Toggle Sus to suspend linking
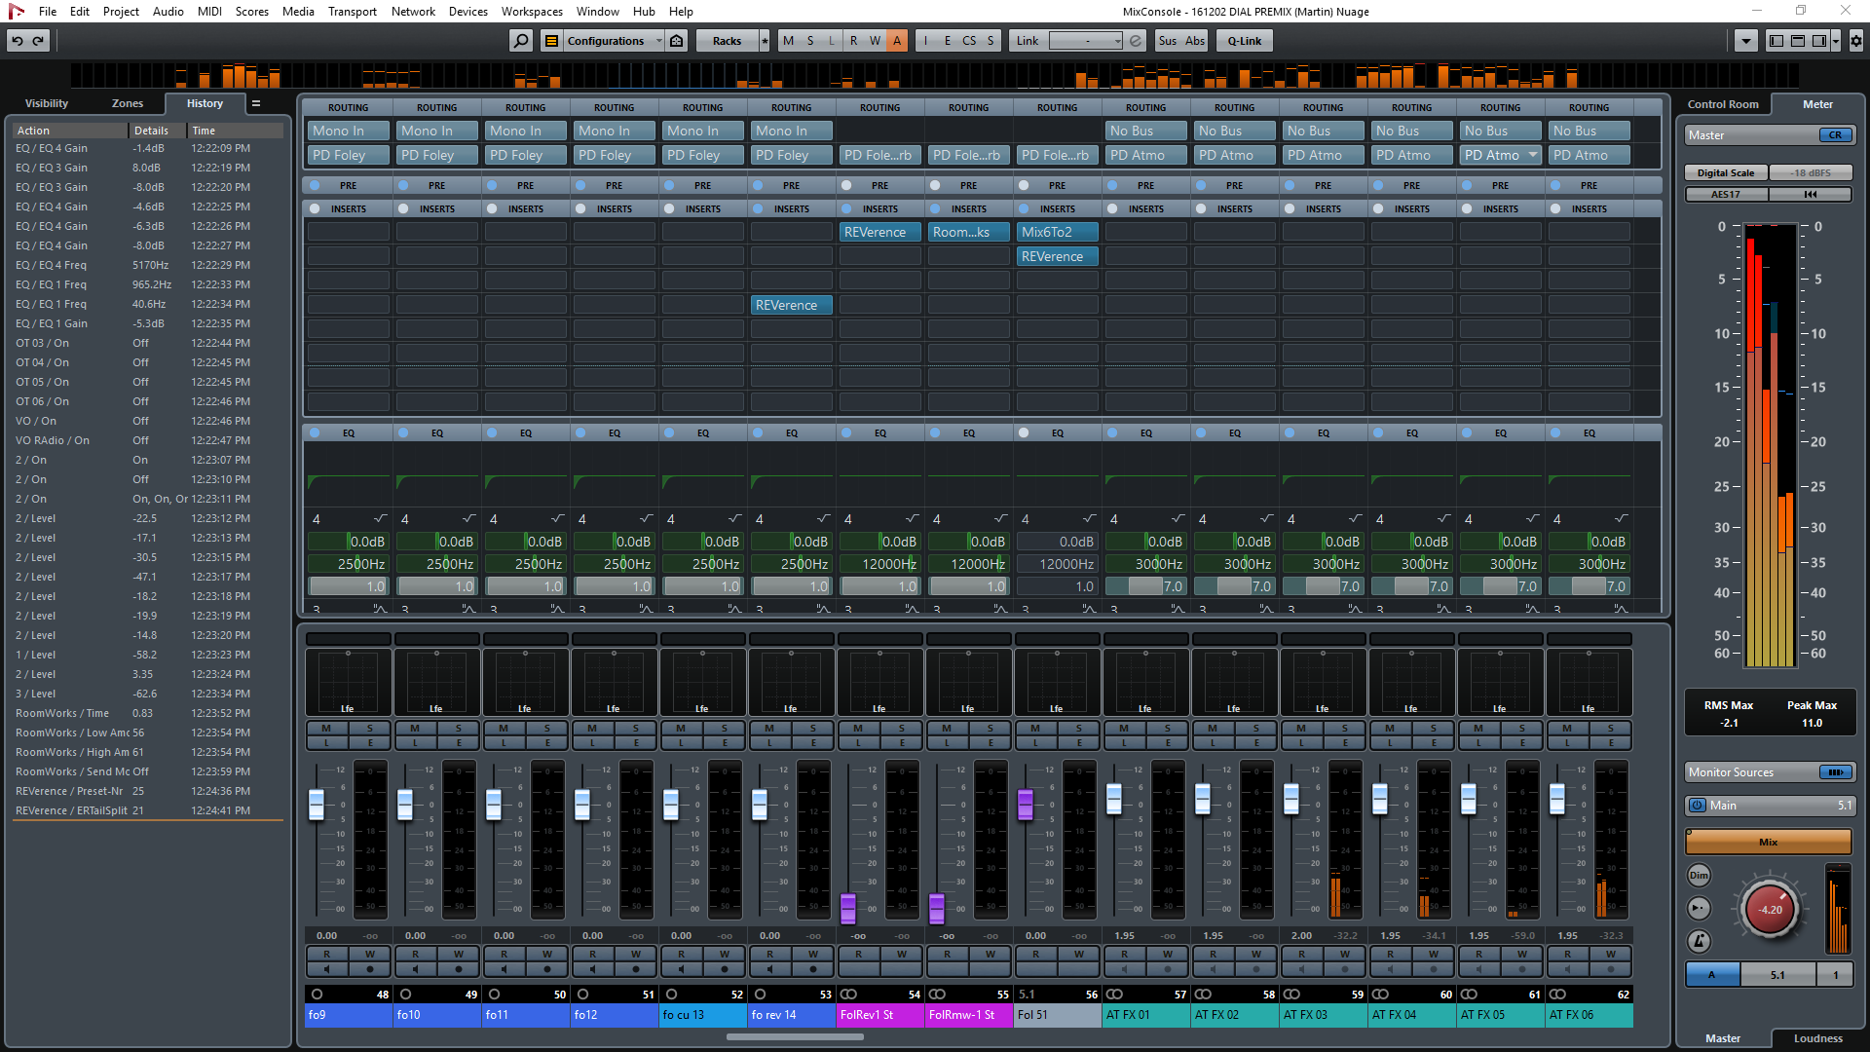This screenshot has width=1870, height=1052. 1168,41
